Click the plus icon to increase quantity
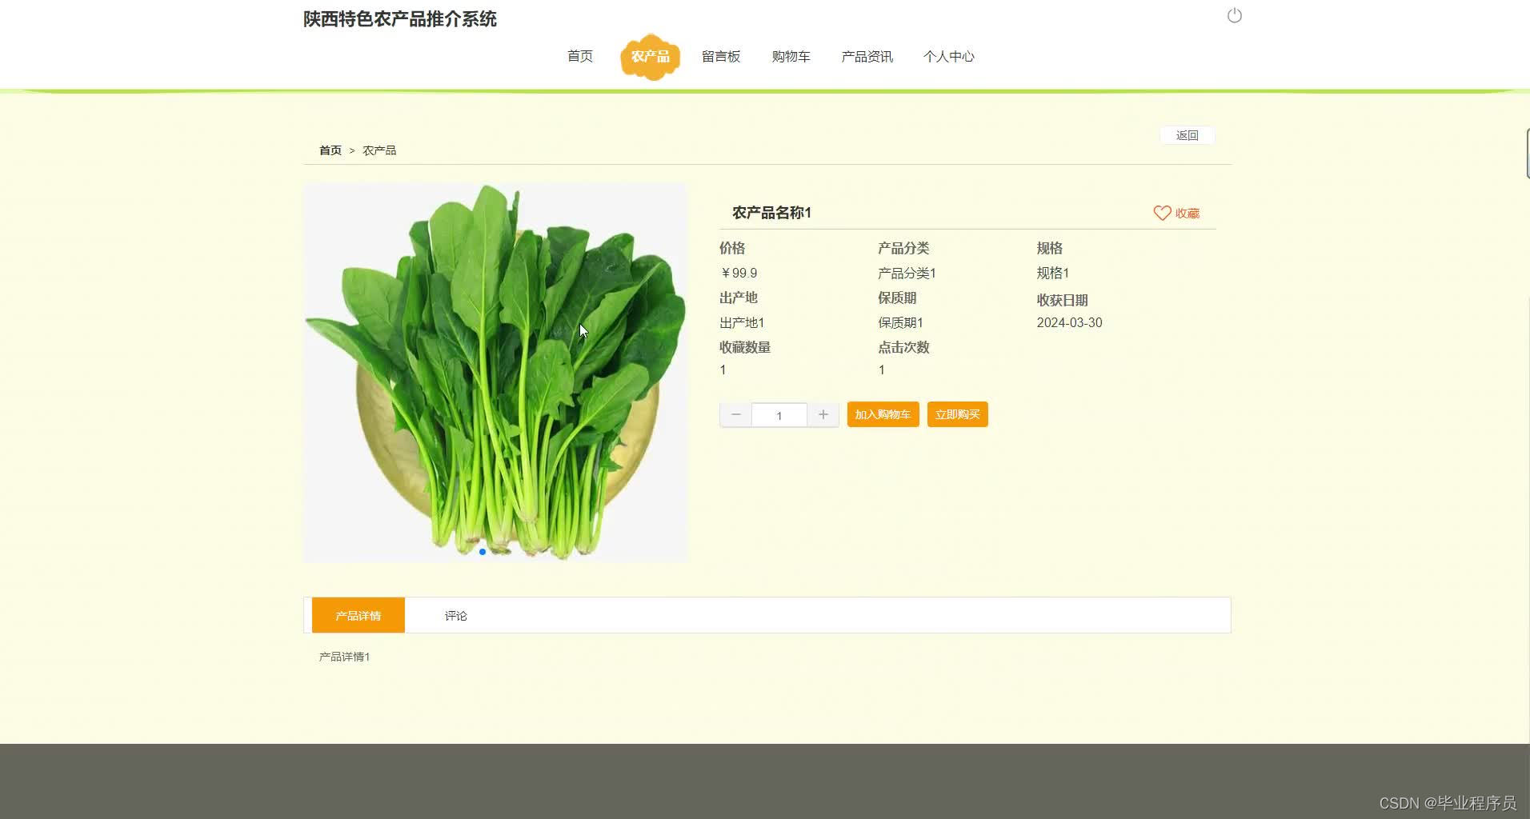The height and width of the screenshot is (819, 1530). pos(823,414)
